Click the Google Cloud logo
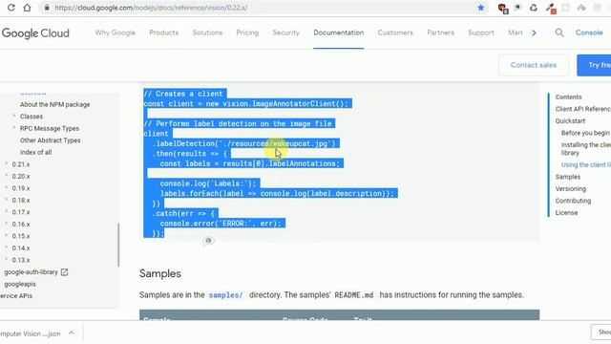The image size is (611, 344). point(35,33)
